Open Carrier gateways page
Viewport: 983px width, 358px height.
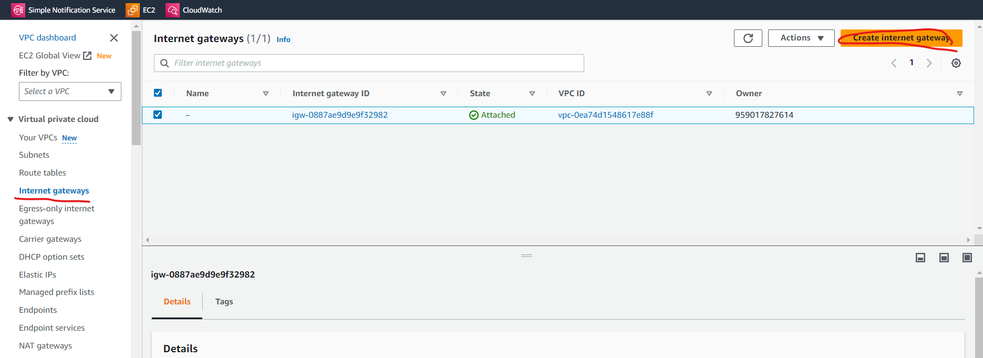click(x=50, y=239)
